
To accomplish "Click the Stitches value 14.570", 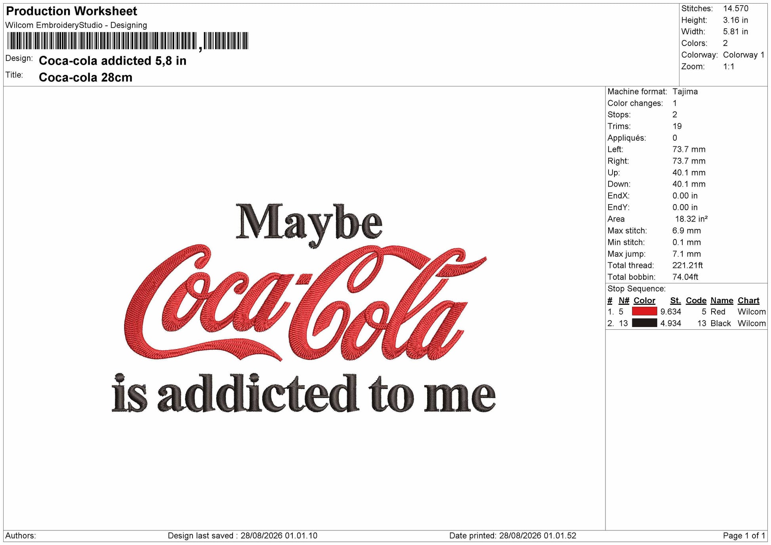I will [x=736, y=8].
